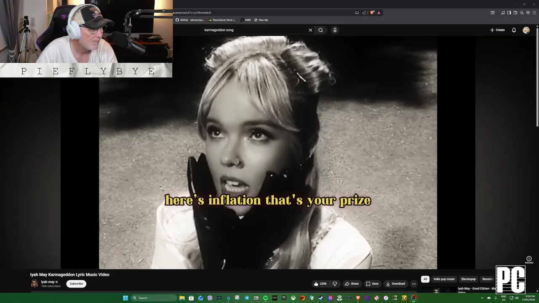Open Brave browser taskbar icon
Viewport: 539px width, 303px height.
(358, 298)
